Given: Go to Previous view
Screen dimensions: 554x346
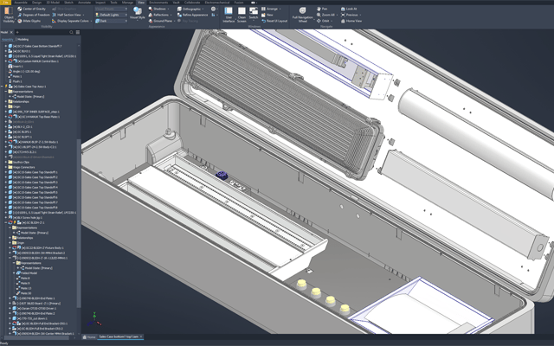Looking at the screenshot, I should click(350, 15).
